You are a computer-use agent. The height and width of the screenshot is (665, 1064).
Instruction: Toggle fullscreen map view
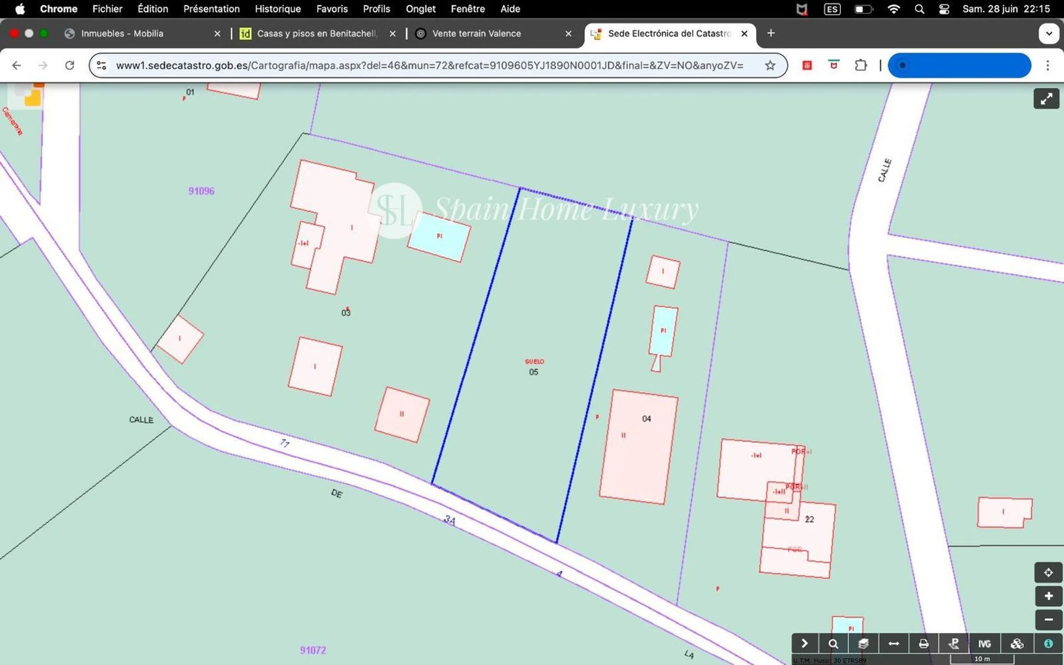coord(1046,98)
